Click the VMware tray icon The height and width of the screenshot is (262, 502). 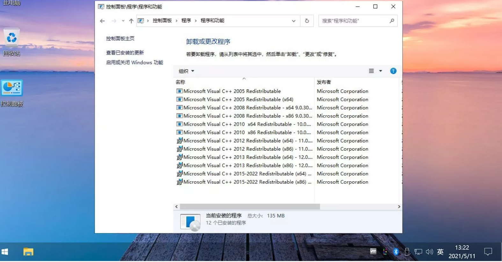(373, 251)
